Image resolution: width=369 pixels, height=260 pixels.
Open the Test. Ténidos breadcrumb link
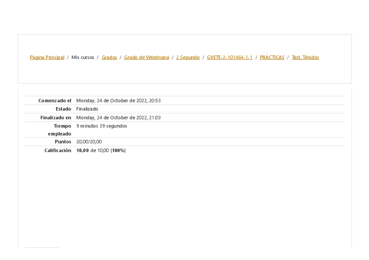coord(305,57)
